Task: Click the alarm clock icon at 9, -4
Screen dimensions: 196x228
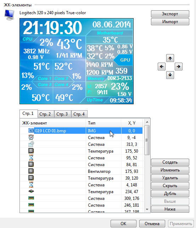Action: pos(31,137)
